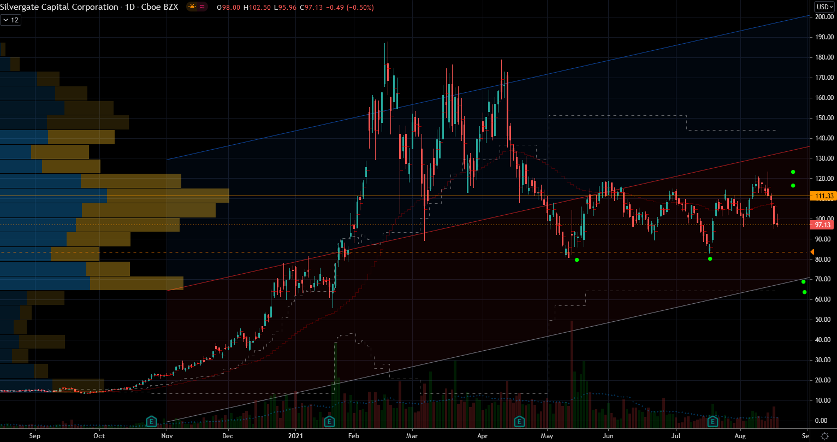Click the orange arrow marker on price scale
Screen dimensions: 837x442
[812, 252]
